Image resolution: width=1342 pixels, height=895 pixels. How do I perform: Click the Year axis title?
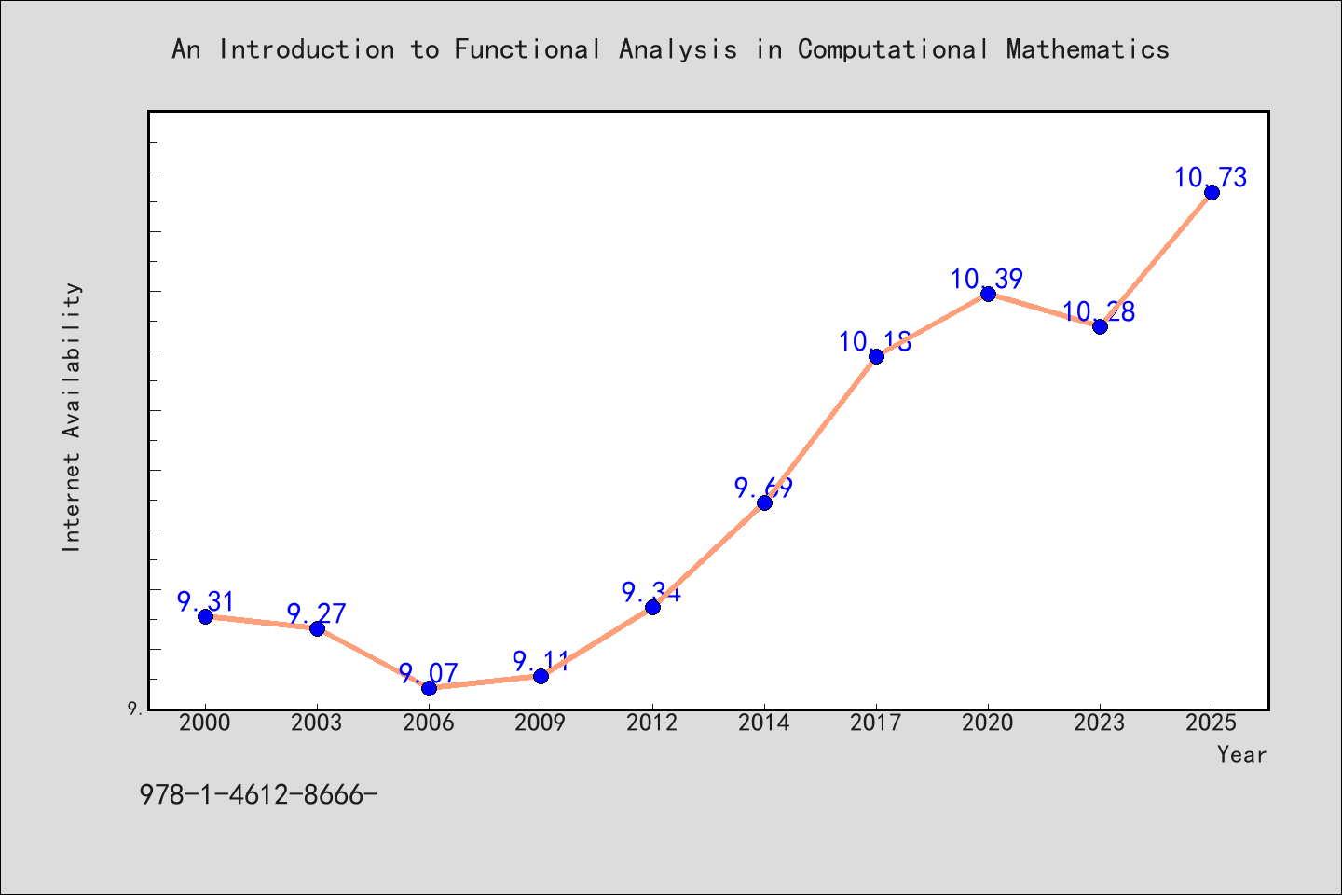[1241, 755]
